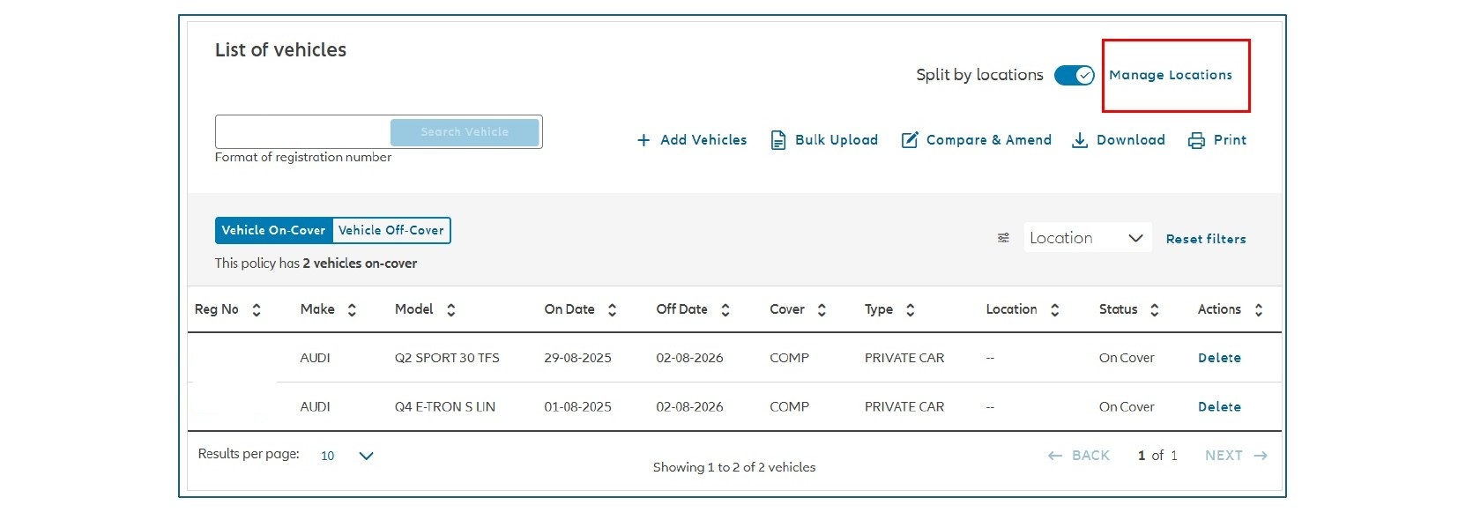Sort by Make column arrows
Viewport: 1458px width, 520px height.
pyautogui.click(x=352, y=309)
